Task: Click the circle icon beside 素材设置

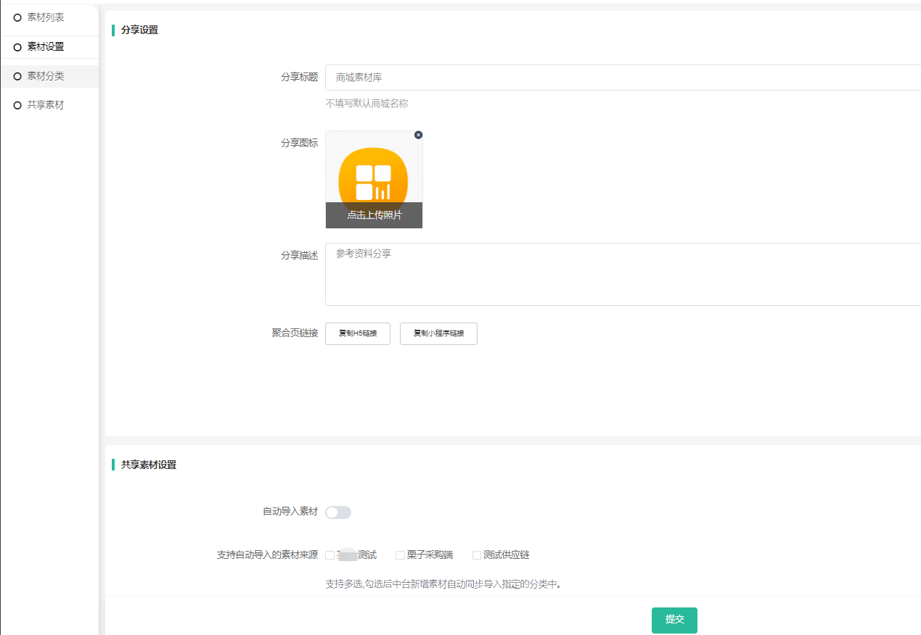Action: click(x=17, y=47)
